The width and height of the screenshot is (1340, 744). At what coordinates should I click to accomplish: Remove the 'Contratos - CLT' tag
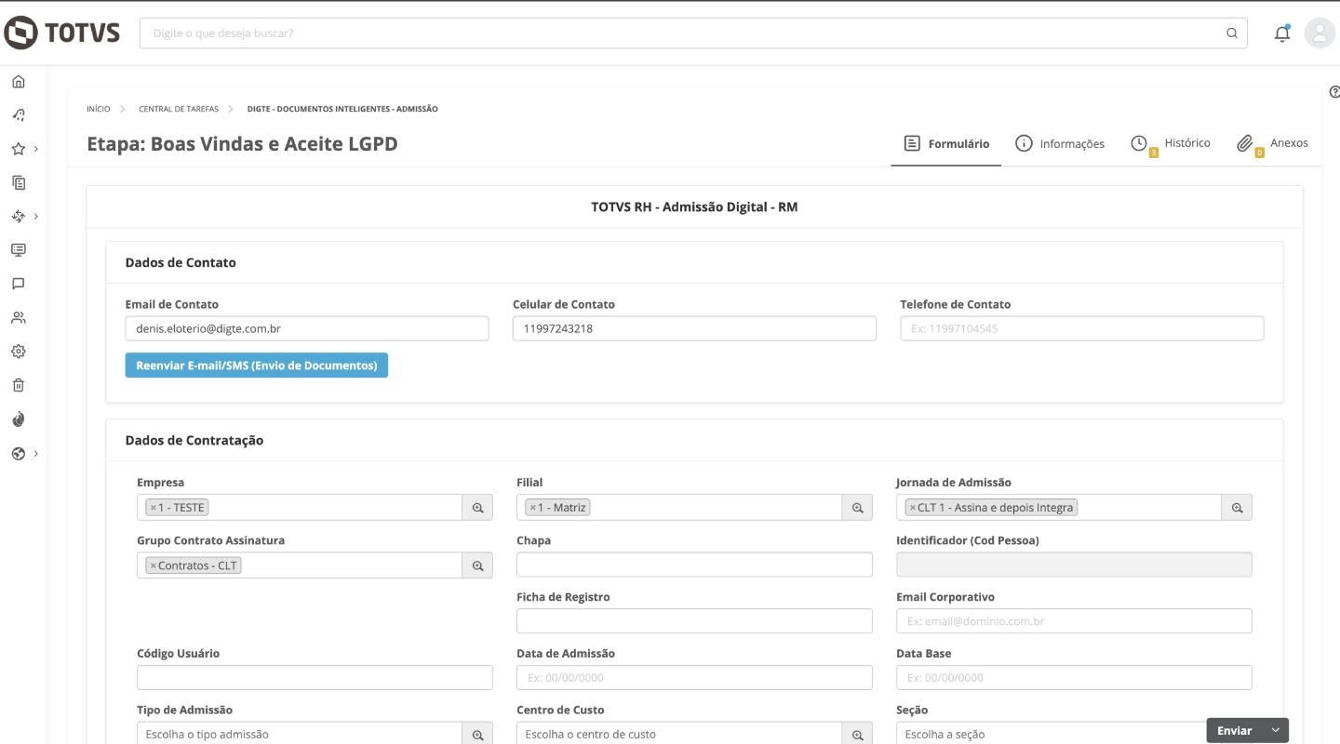coord(154,565)
